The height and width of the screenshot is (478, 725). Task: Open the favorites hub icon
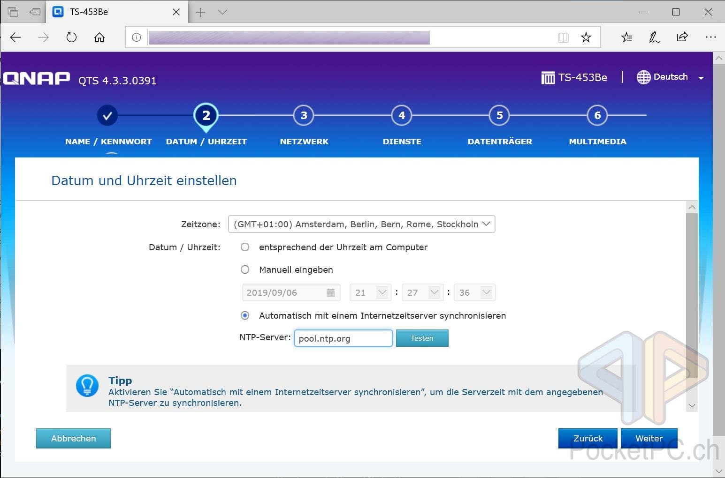point(626,37)
